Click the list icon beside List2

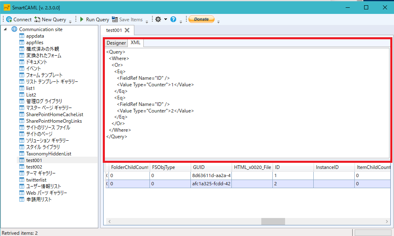click(22, 94)
